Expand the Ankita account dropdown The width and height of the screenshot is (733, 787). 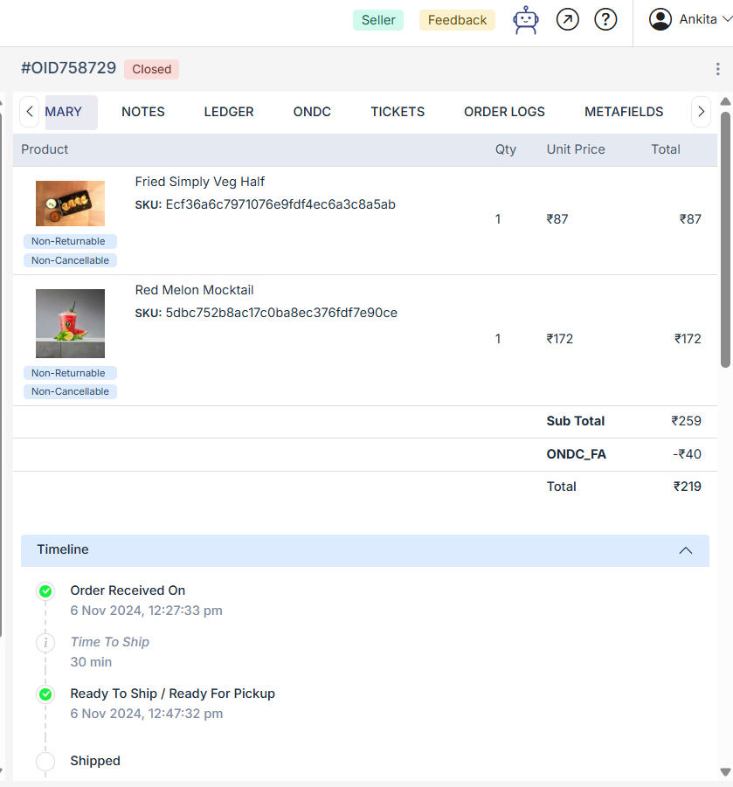pos(726,20)
